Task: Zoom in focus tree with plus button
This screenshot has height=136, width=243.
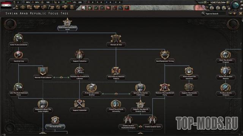Action: click(x=234, y=14)
